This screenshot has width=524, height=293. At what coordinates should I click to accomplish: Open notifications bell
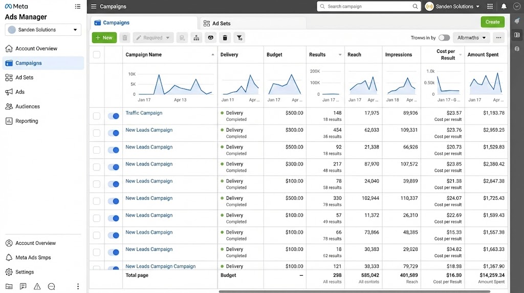(x=504, y=6)
